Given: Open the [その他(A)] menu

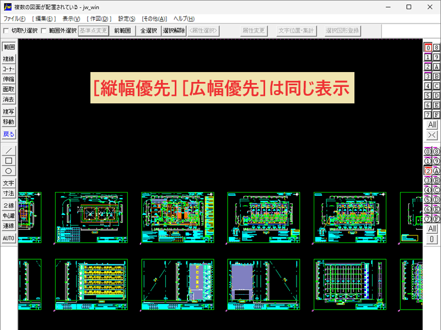Looking at the screenshot, I should click(154, 19).
